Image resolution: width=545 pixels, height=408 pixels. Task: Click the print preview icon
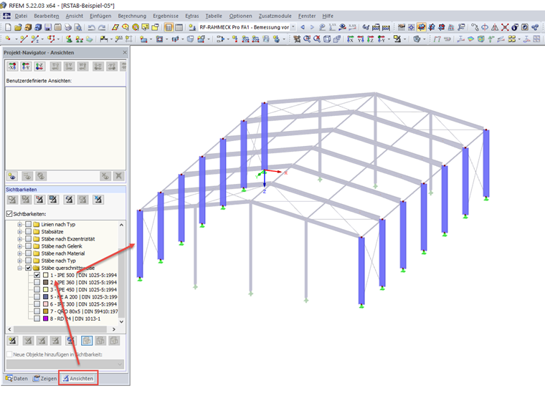coord(79,27)
